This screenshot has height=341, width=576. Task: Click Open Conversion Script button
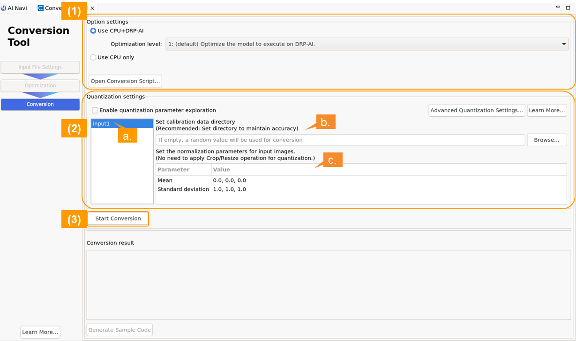125,81
